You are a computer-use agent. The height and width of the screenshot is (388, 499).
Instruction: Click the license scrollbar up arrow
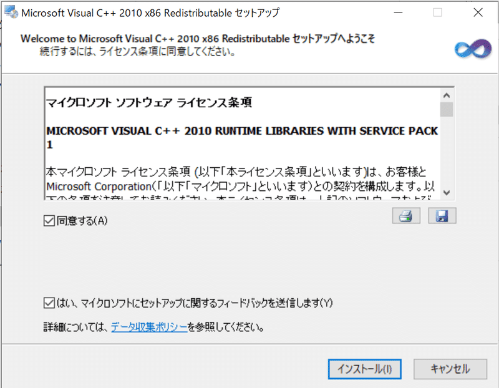click(x=447, y=95)
